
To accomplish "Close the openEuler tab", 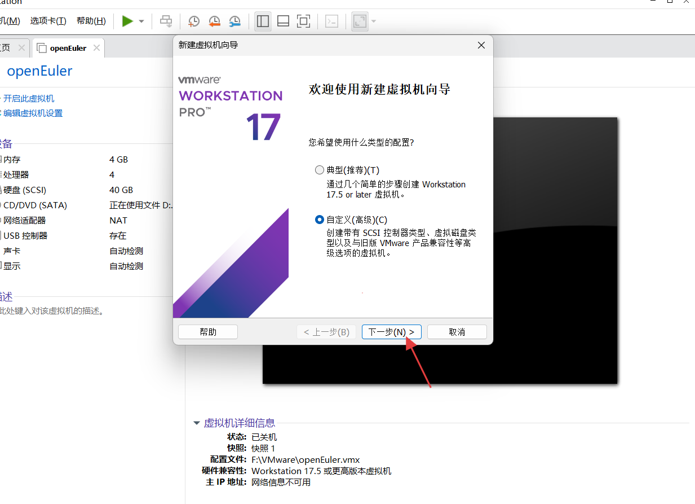I will [96, 48].
